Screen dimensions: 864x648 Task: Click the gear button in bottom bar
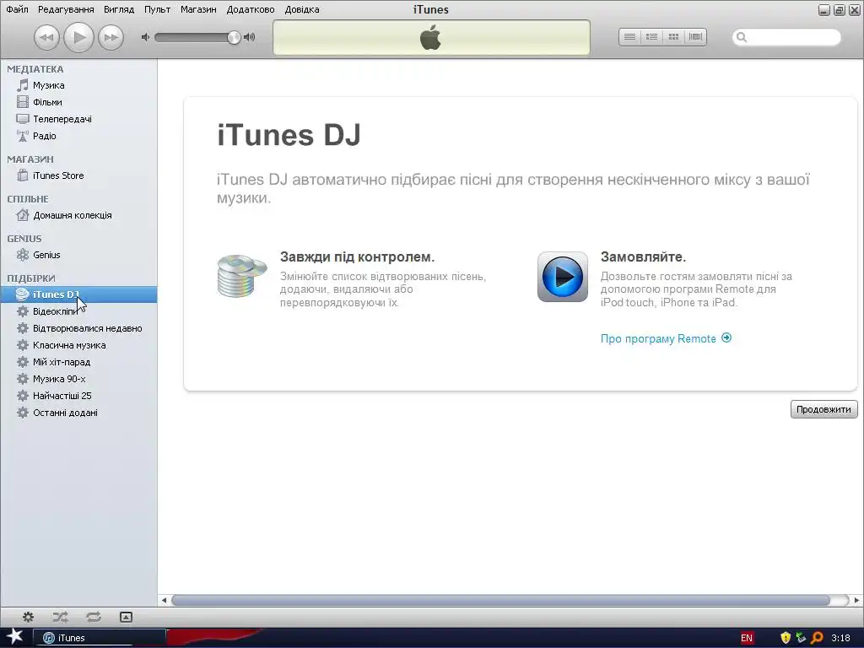pos(28,617)
